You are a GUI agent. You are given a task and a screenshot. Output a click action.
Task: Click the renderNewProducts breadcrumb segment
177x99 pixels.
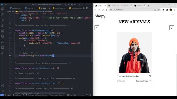(x=33, y=12)
